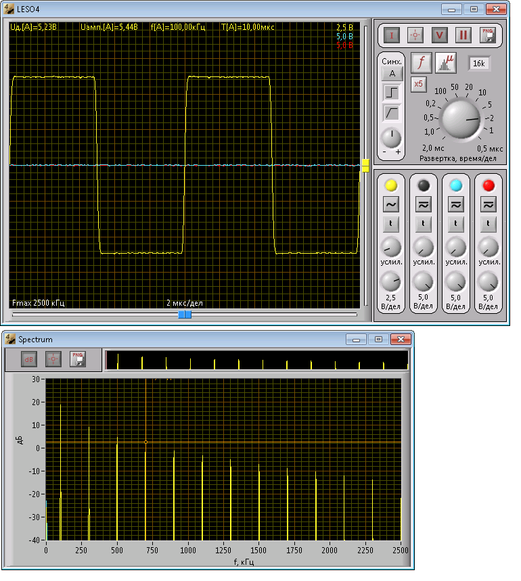Click cyan channel 5,0 V/div knob
The height and width of the screenshot is (581, 521).
(456, 282)
